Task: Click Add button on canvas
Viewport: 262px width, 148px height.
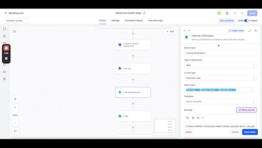Action: (x=170, y=31)
